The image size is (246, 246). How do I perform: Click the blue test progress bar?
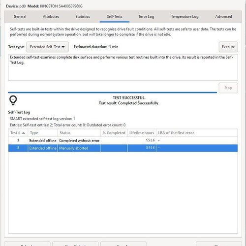113,92
